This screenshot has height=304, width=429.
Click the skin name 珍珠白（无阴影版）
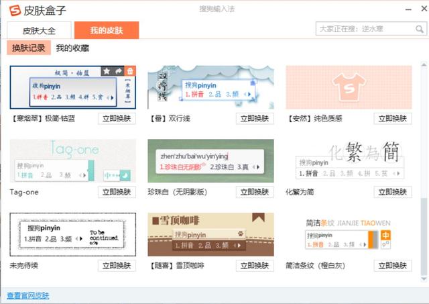coord(177,192)
